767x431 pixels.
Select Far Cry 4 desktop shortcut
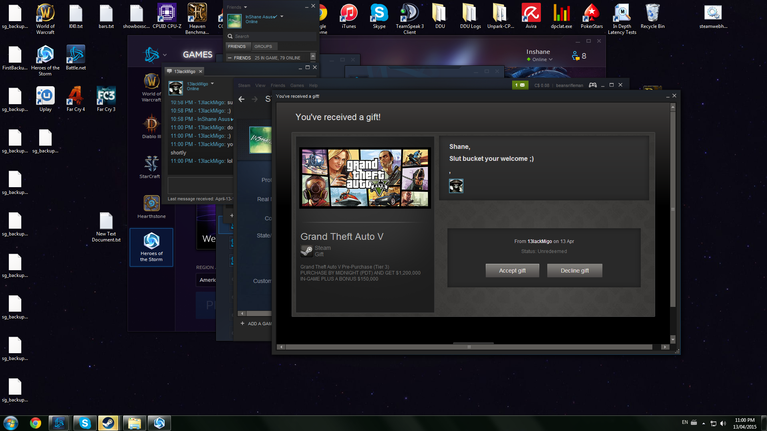coord(76,99)
